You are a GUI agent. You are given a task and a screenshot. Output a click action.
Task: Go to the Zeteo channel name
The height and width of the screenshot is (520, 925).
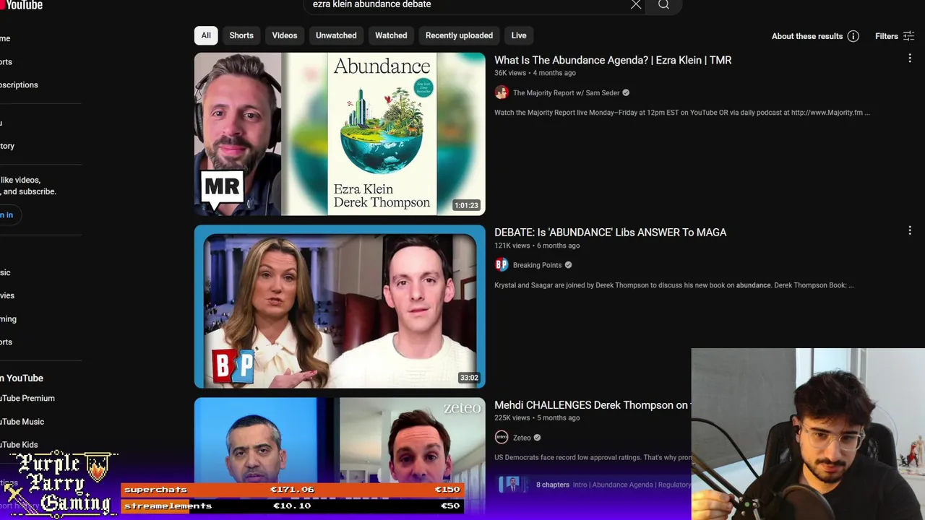(522, 438)
